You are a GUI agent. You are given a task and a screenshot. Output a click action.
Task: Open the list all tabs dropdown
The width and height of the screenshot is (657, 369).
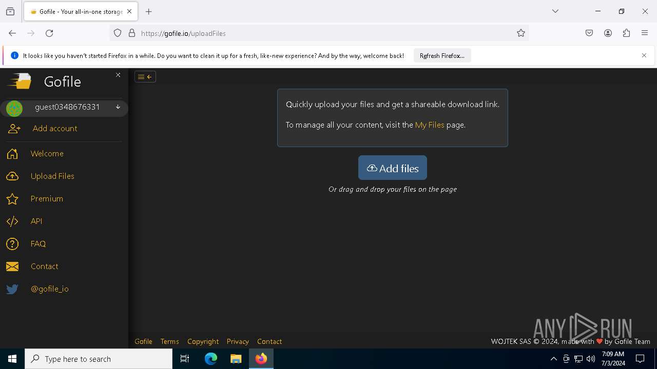coord(555,11)
